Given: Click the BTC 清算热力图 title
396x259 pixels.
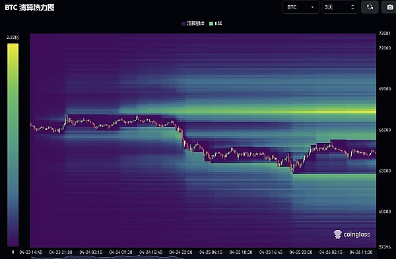Looking at the screenshot, I should (30, 7).
